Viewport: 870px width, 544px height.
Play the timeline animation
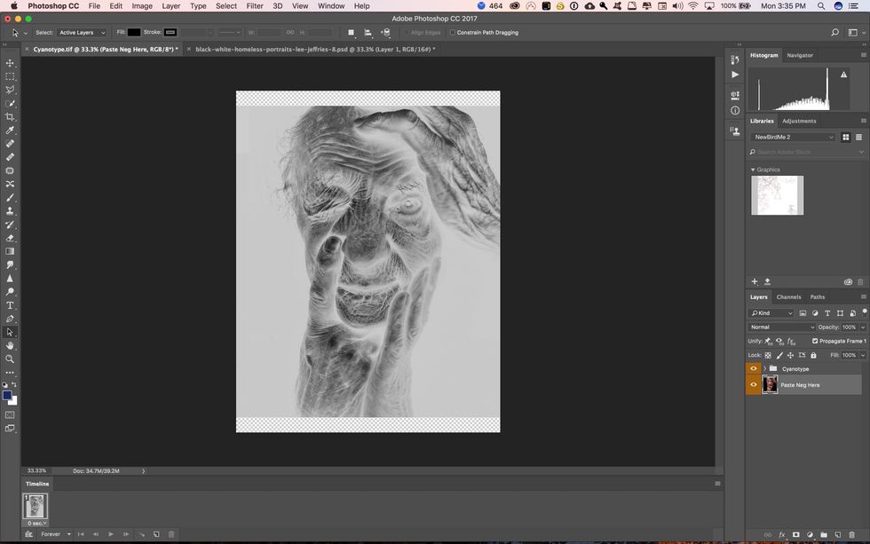pos(111,534)
